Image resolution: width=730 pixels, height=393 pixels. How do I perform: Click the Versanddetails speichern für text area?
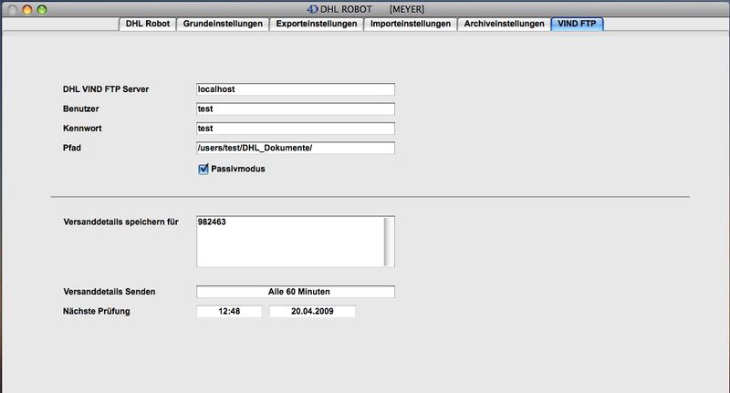pos(288,240)
